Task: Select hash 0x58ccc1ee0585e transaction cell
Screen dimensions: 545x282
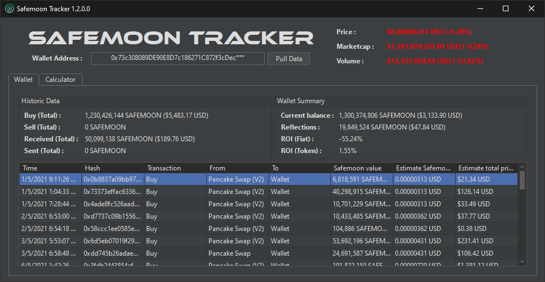Action: click(112, 229)
